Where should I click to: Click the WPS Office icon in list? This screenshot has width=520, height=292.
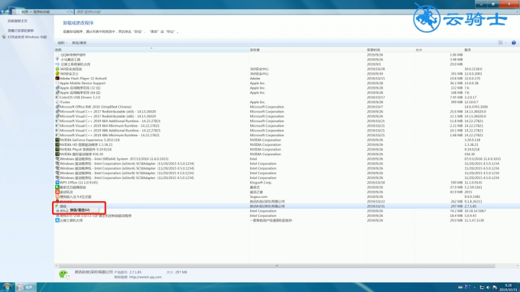point(57,182)
